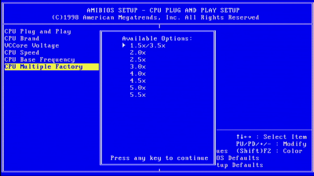Click the Press any key to continue prompt
This screenshot has height=176, width=314.
click(x=159, y=158)
